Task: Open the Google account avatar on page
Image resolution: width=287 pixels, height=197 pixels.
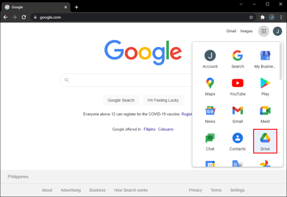Action: point(277,31)
